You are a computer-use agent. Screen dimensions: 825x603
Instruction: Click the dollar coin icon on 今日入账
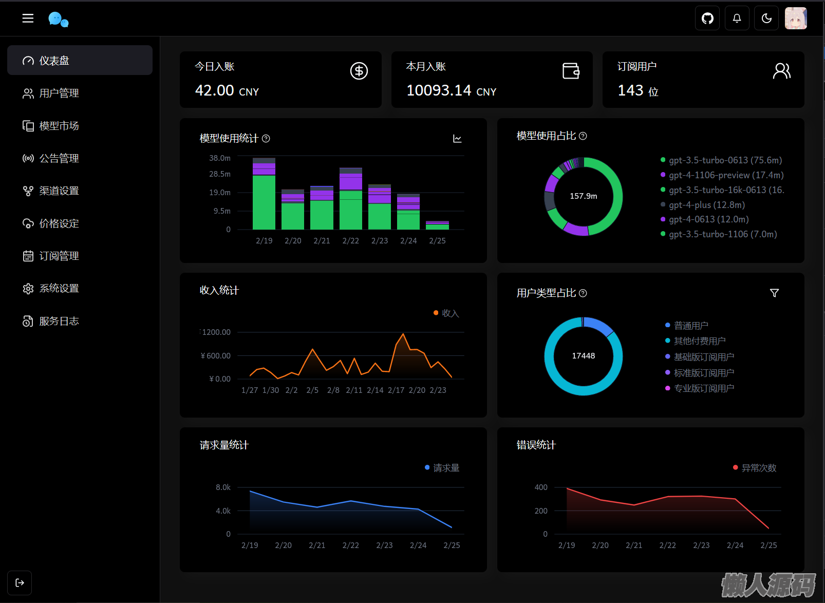(x=359, y=71)
